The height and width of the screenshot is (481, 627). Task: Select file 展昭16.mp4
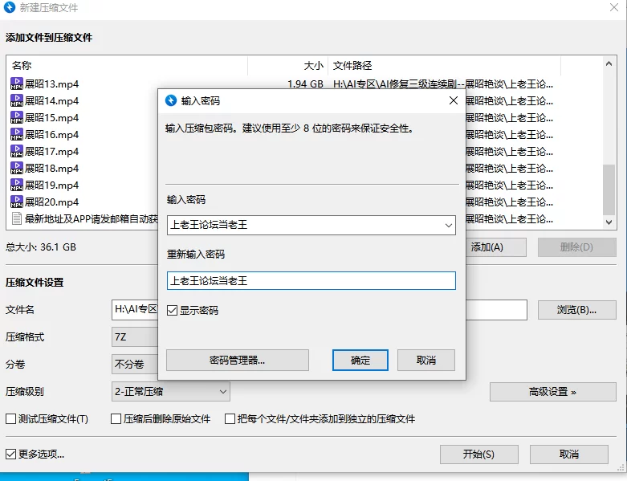(51, 134)
